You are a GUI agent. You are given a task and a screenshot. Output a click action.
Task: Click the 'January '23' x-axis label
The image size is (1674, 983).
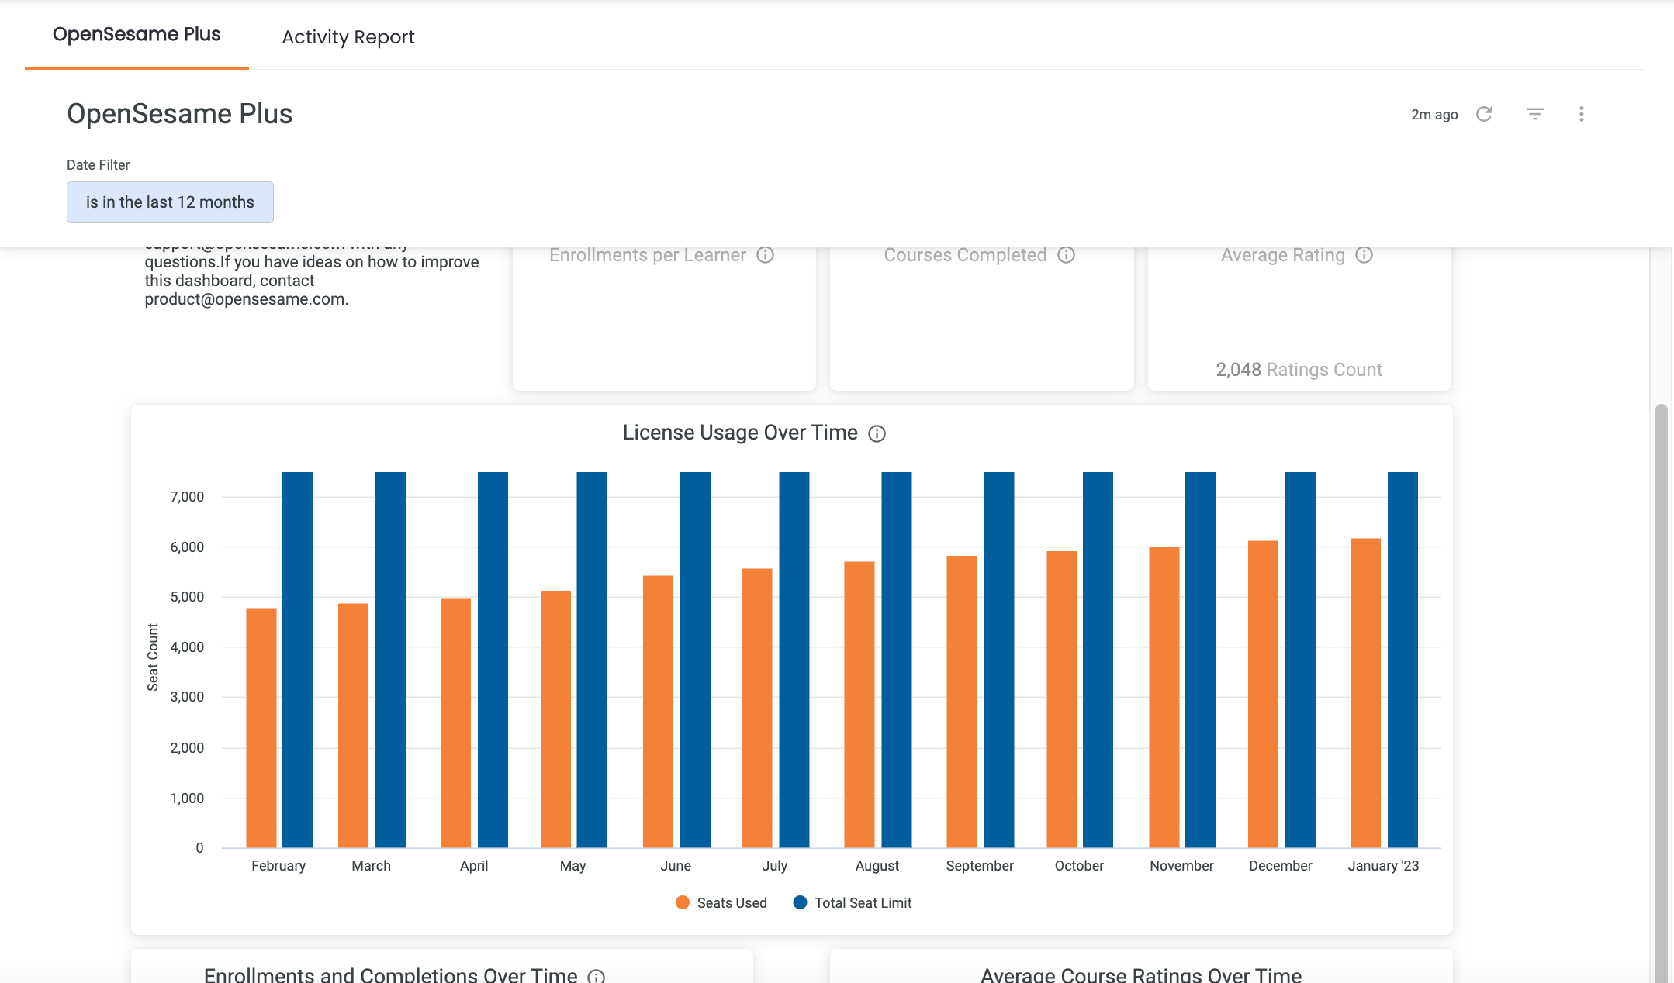click(1383, 866)
